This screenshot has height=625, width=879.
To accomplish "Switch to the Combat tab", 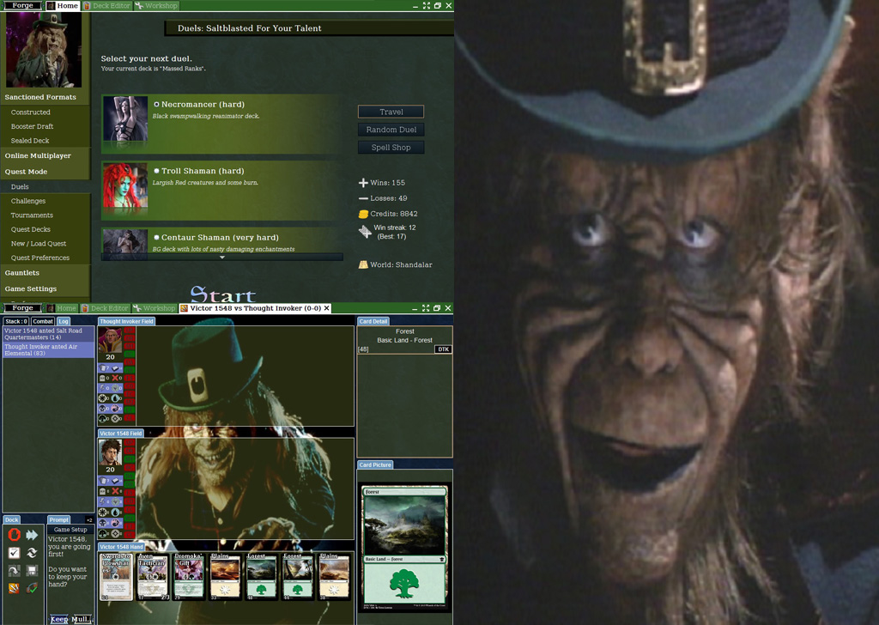I will click(43, 321).
